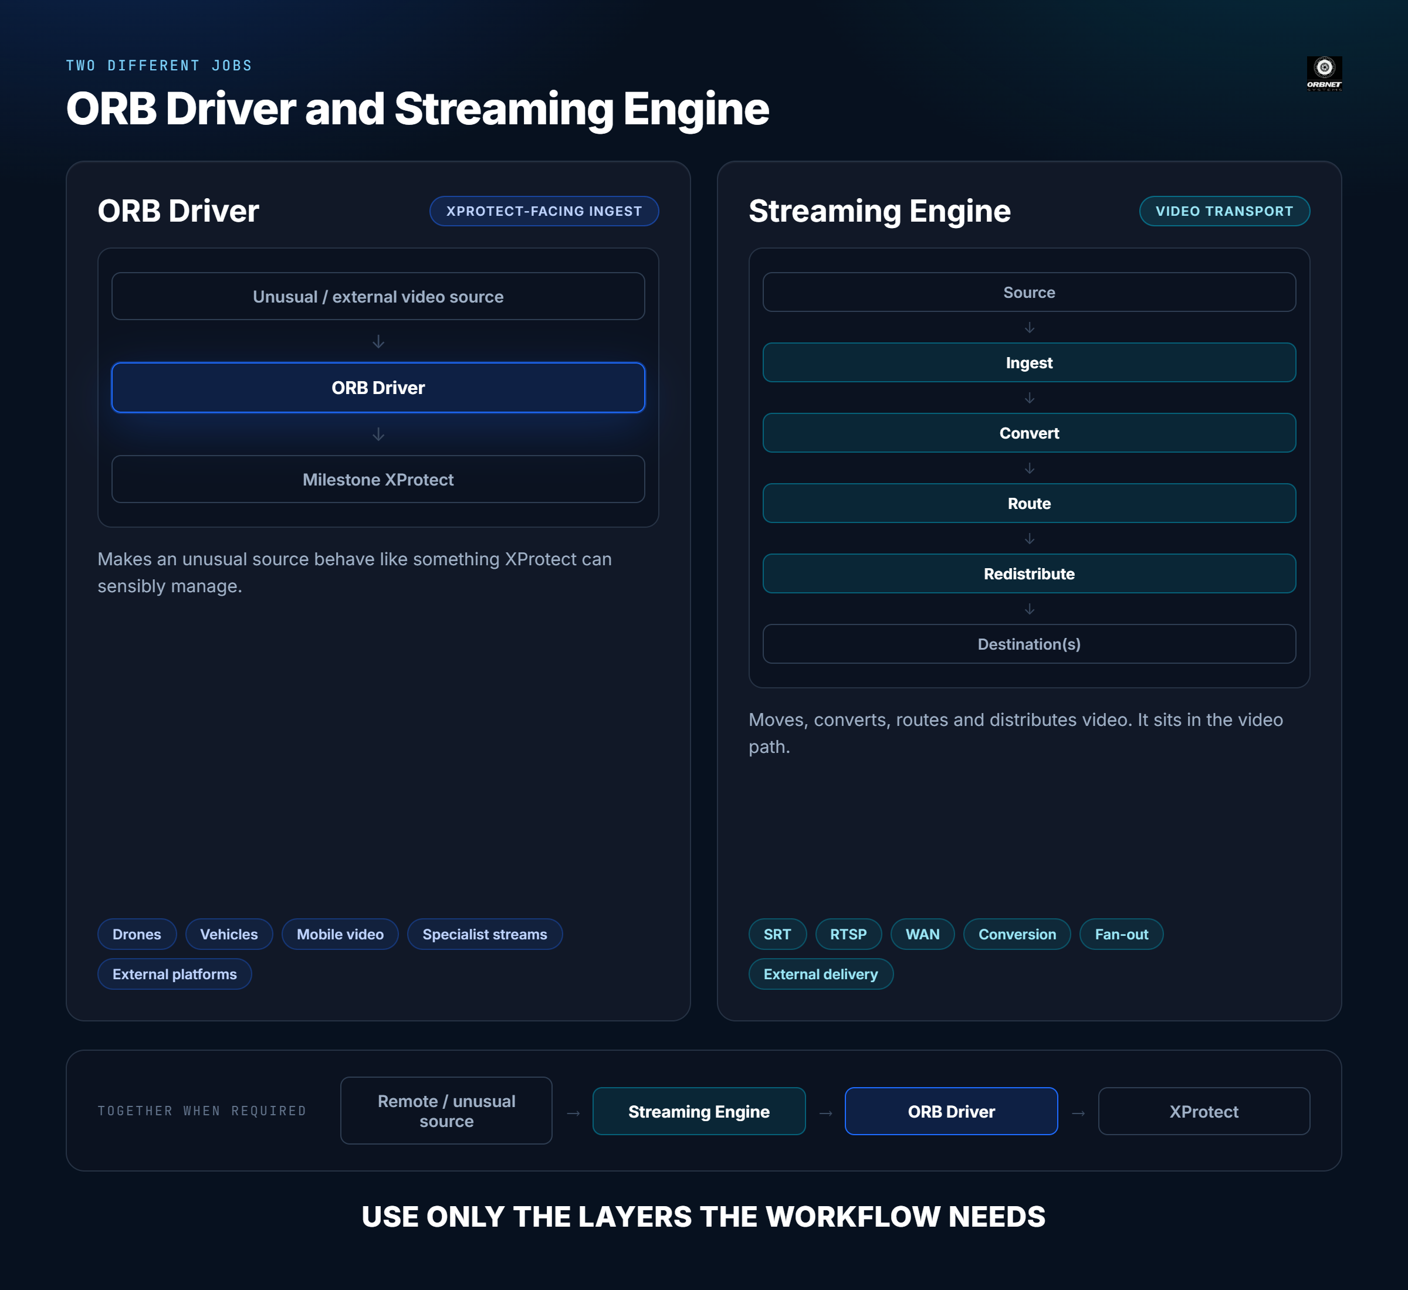Click the Streaming Engine card heading
Viewport: 1408px width, 1290px height.
click(x=879, y=211)
